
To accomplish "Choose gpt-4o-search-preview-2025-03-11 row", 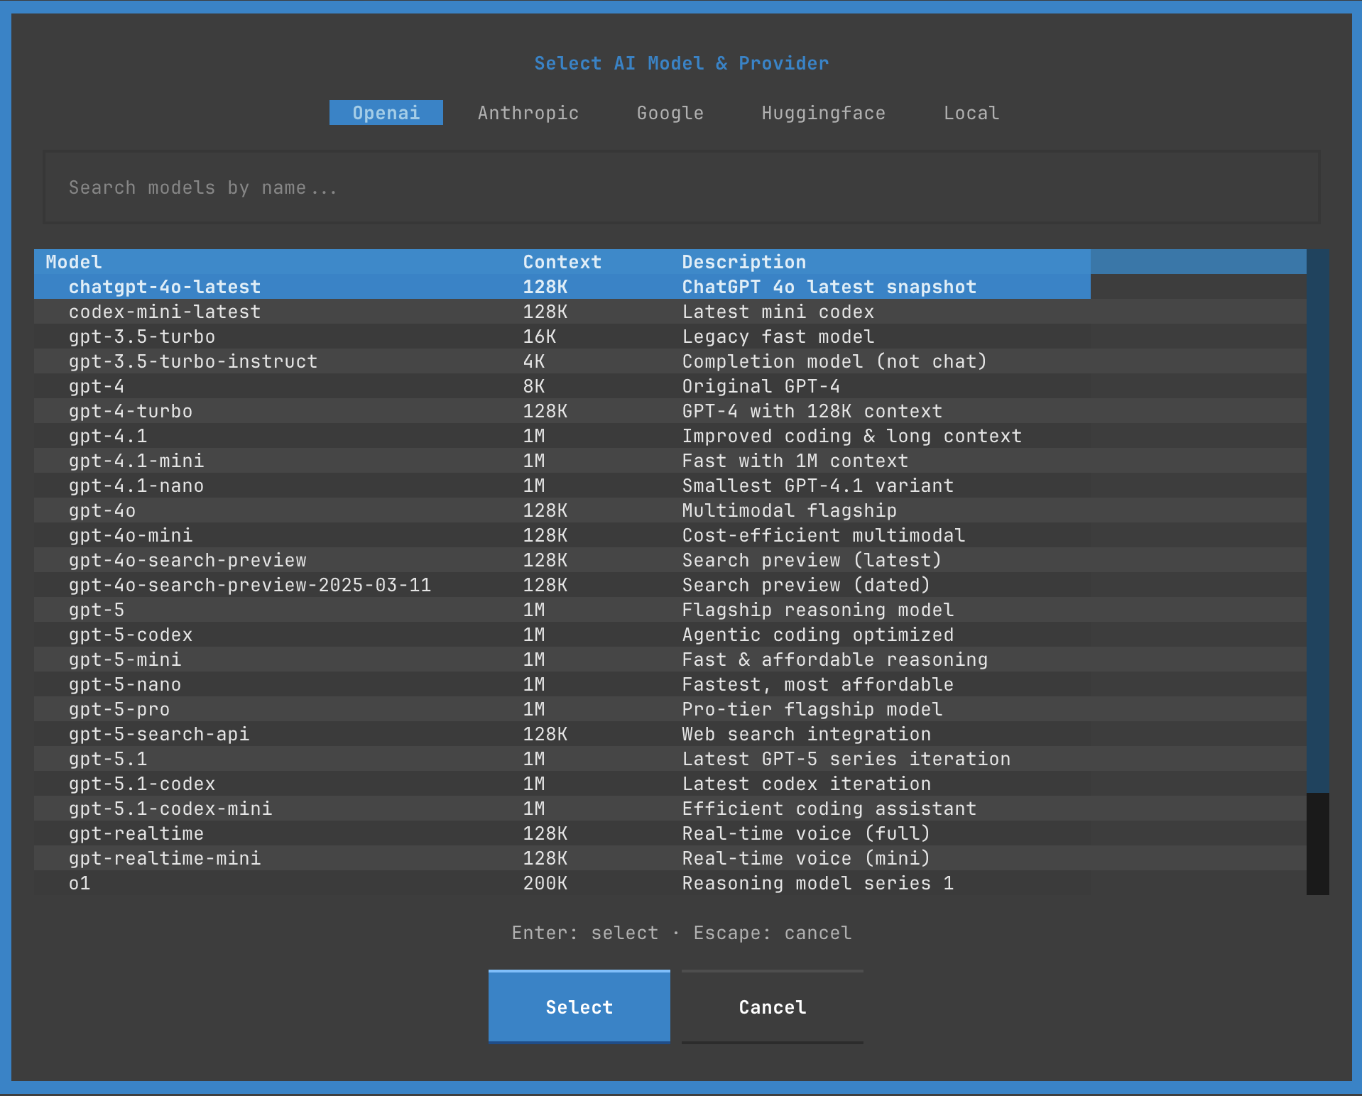I will click(x=250, y=585).
